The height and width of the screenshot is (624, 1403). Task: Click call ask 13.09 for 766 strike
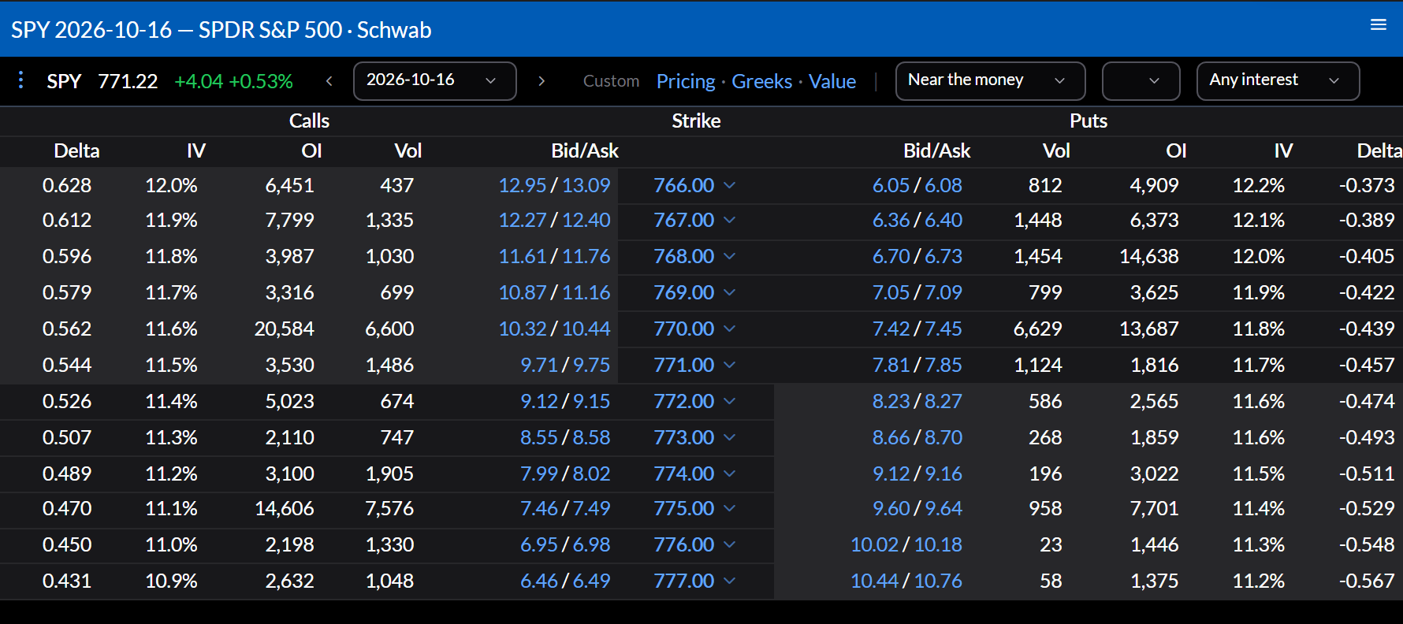tap(586, 185)
